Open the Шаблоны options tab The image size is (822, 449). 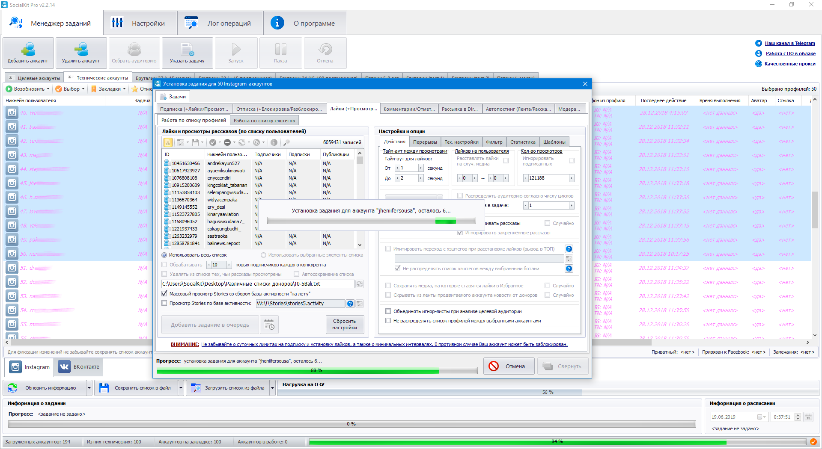pyautogui.click(x=554, y=142)
